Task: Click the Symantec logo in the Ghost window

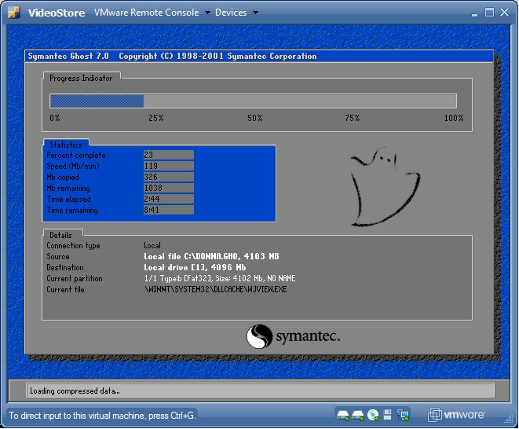Action: [293, 336]
